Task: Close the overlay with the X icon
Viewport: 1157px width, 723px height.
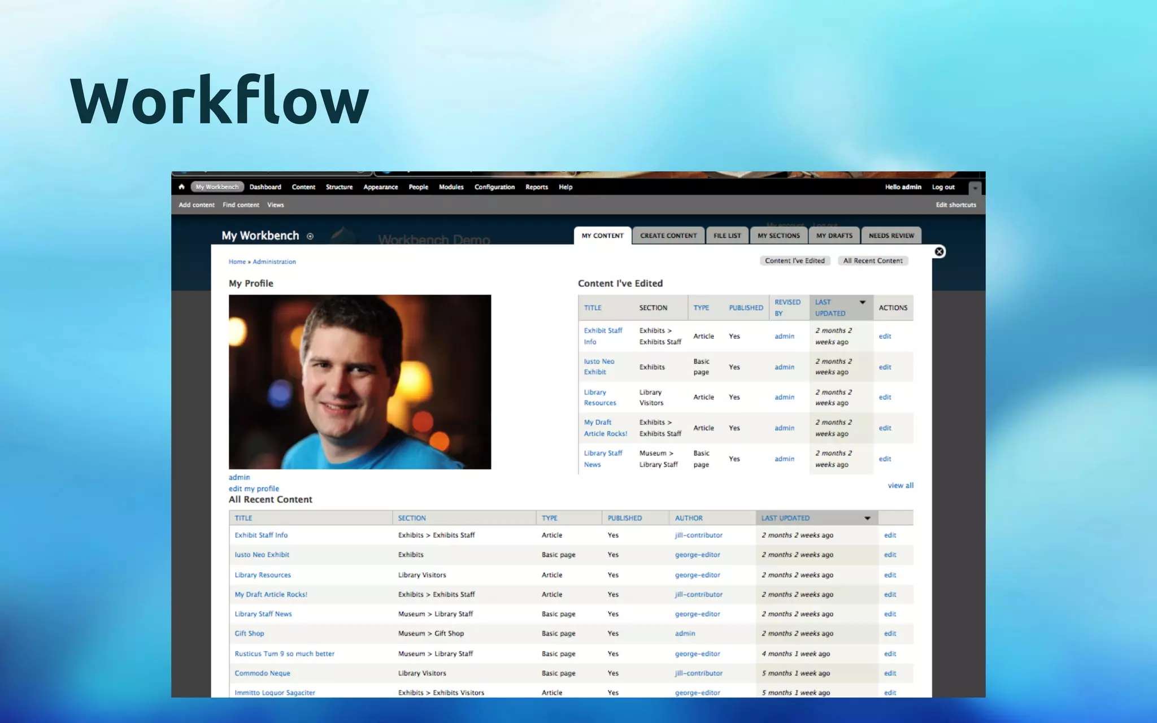Action: click(x=939, y=252)
